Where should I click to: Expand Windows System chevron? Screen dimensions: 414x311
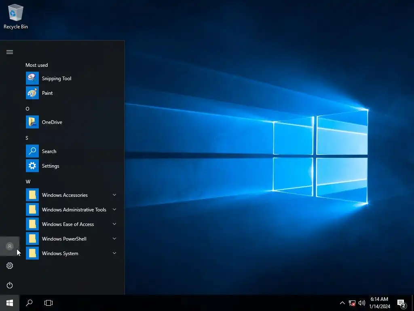point(114,253)
